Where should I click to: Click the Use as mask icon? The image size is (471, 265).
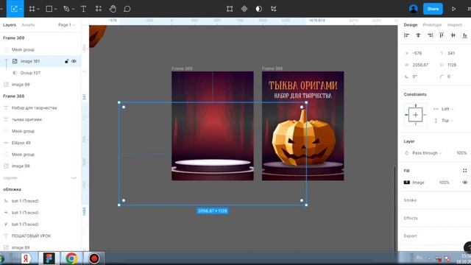(x=258, y=9)
